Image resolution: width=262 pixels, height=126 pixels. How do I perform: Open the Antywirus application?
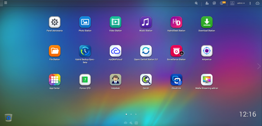pyautogui.click(x=207, y=51)
